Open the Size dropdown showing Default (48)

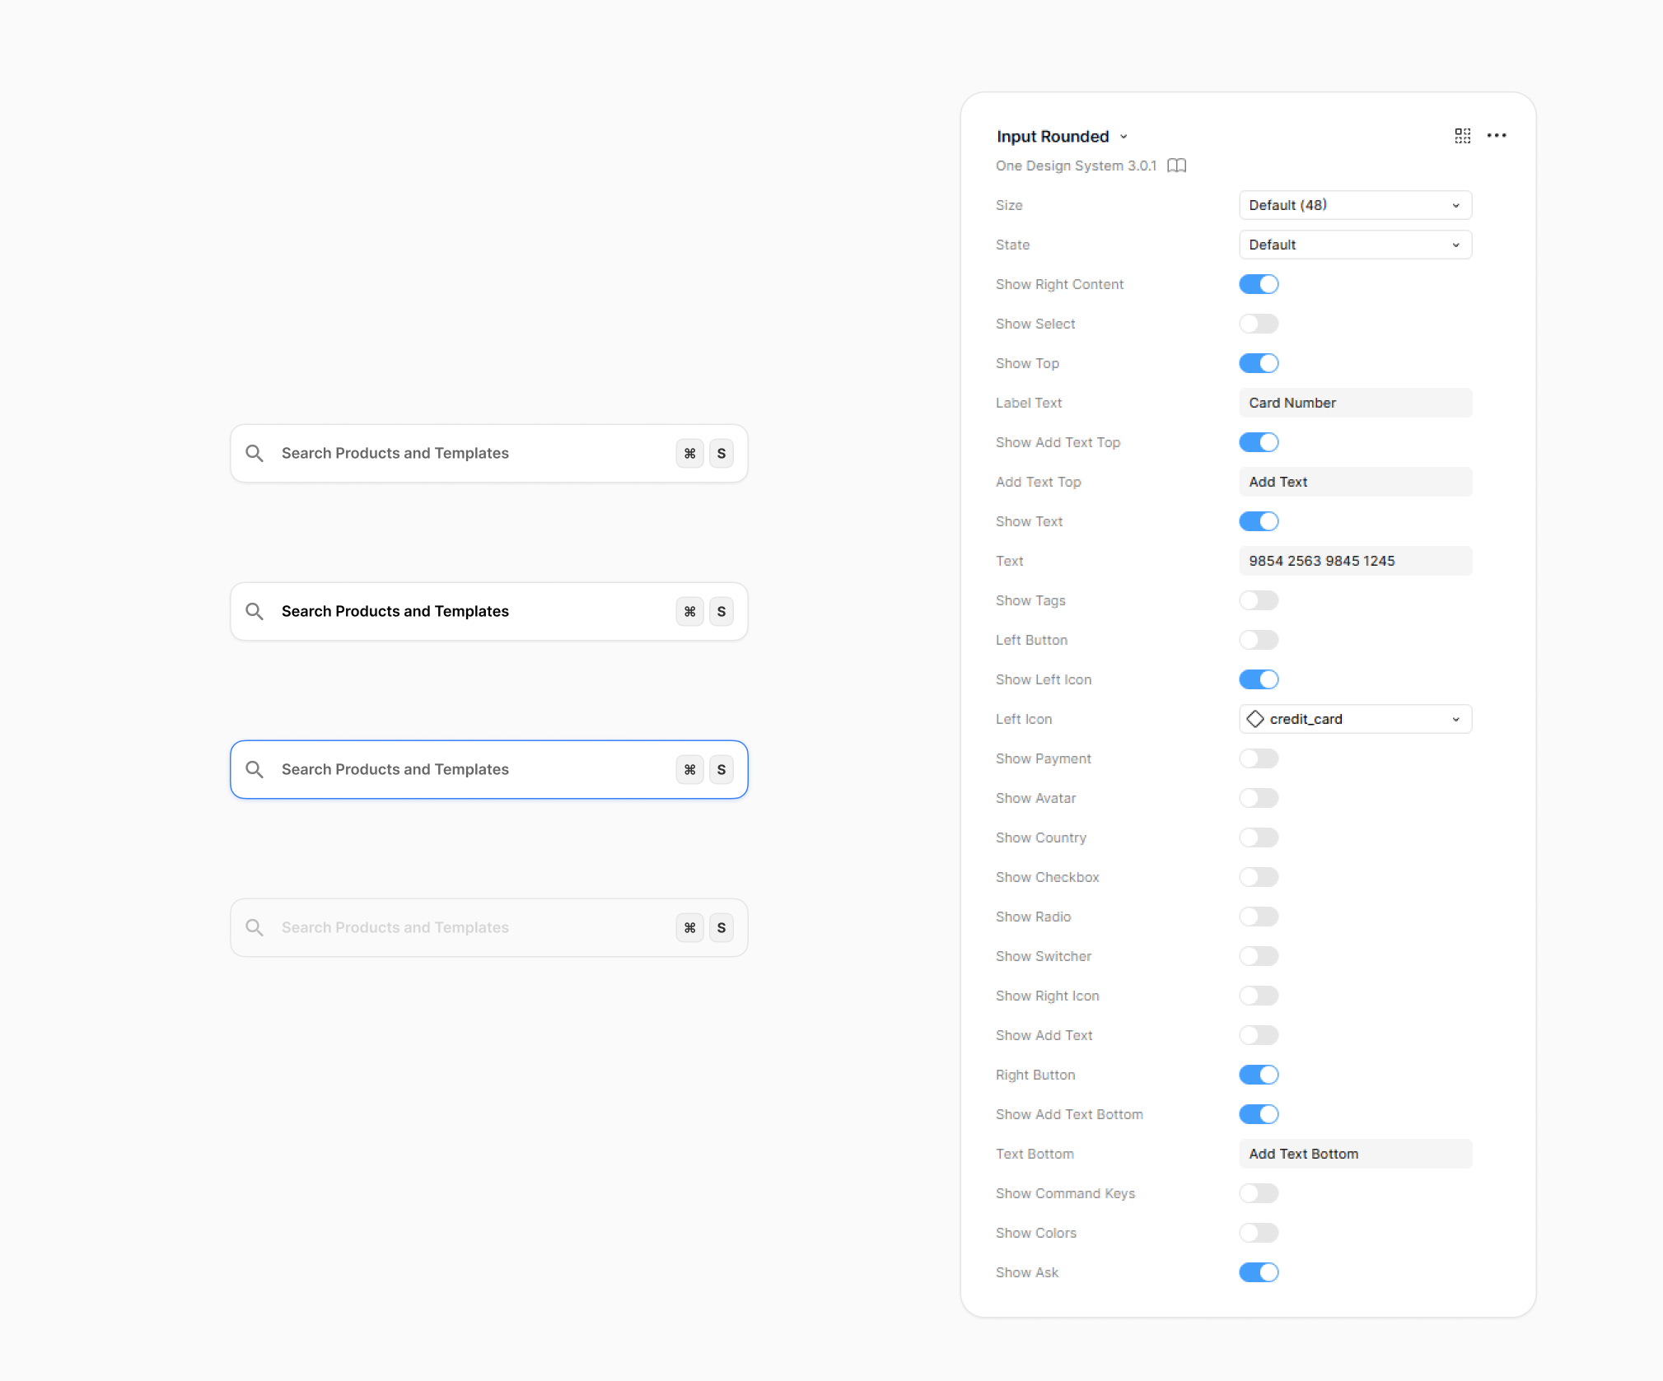pos(1354,205)
